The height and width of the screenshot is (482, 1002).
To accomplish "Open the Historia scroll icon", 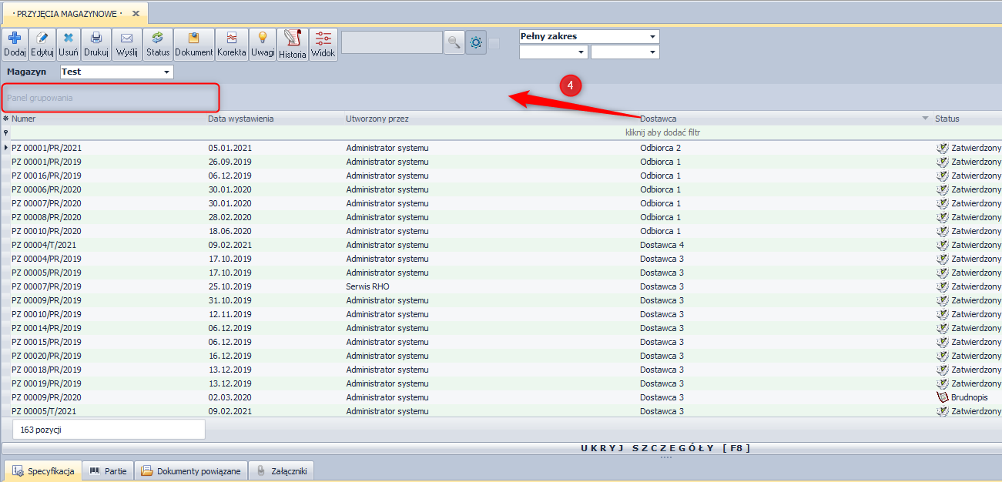I will coord(292,38).
